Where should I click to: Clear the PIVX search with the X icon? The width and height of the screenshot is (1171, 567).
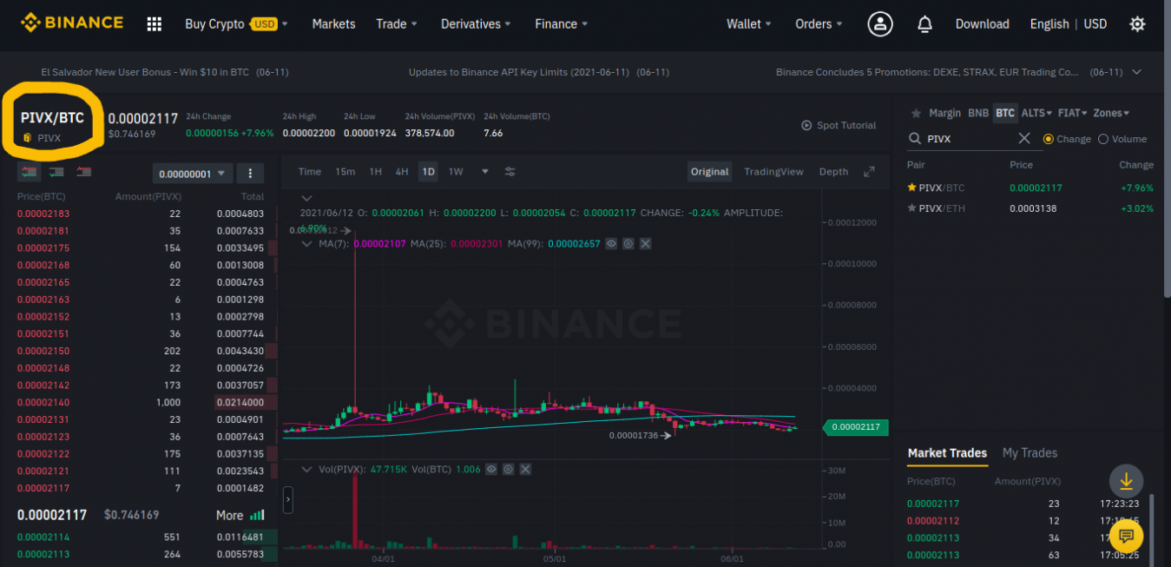(1024, 139)
